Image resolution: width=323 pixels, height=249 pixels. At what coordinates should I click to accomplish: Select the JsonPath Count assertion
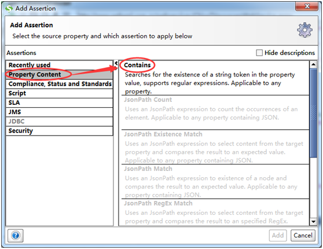tap(215, 112)
